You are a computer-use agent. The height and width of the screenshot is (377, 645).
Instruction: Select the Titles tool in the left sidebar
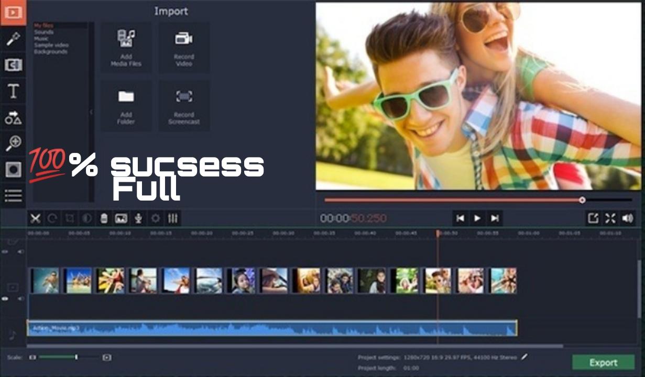click(13, 92)
